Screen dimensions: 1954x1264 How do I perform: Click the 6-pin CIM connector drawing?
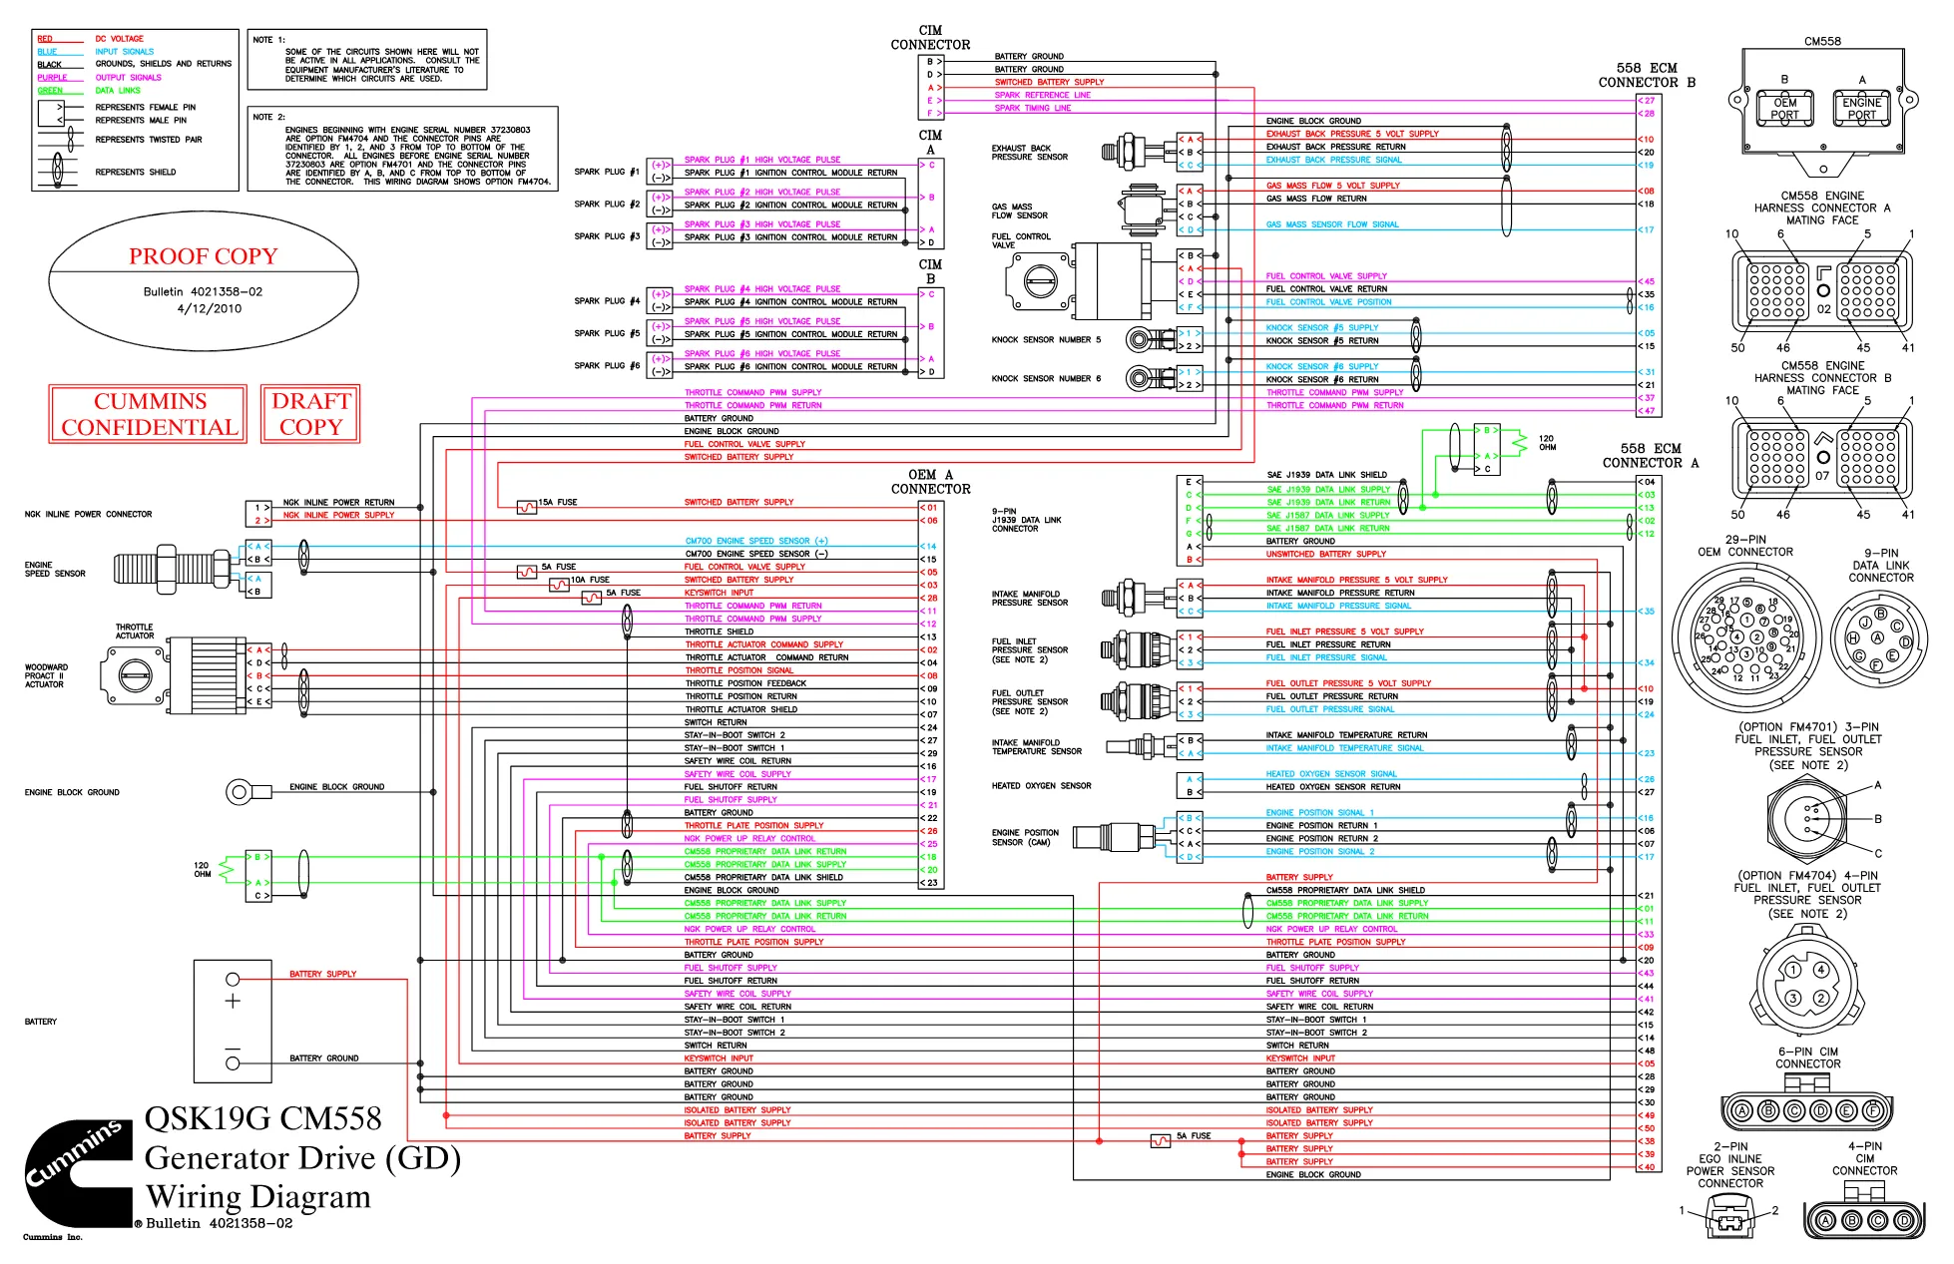pyautogui.click(x=1807, y=1104)
